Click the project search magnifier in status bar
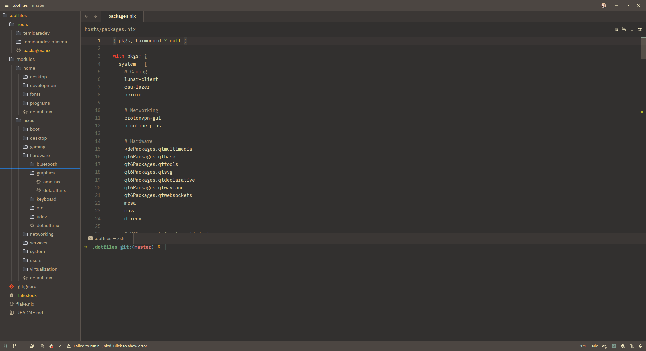The width and height of the screenshot is (646, 351). (42, 346)
